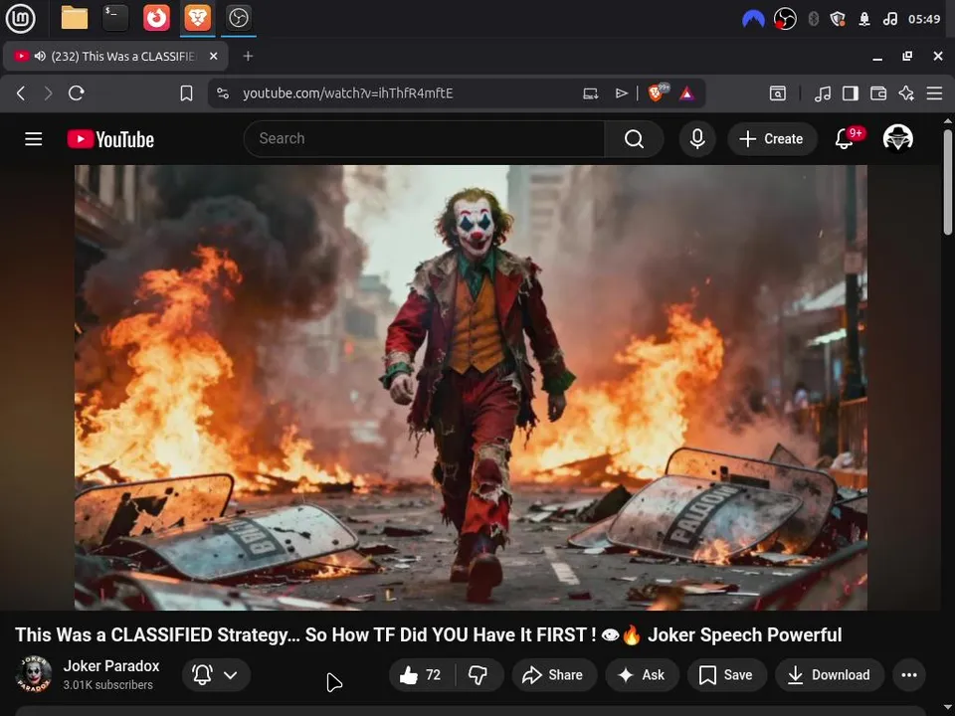This screenshot has height=716, width=955.
Task: Open the security shield tray icon
Action: pos(838,19)
